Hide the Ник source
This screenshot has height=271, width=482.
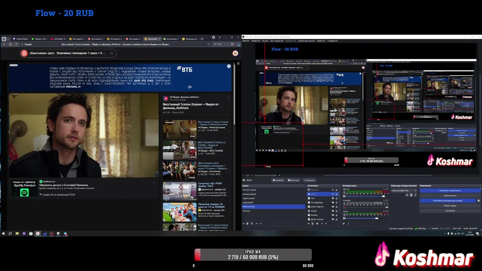coord(333,198)
